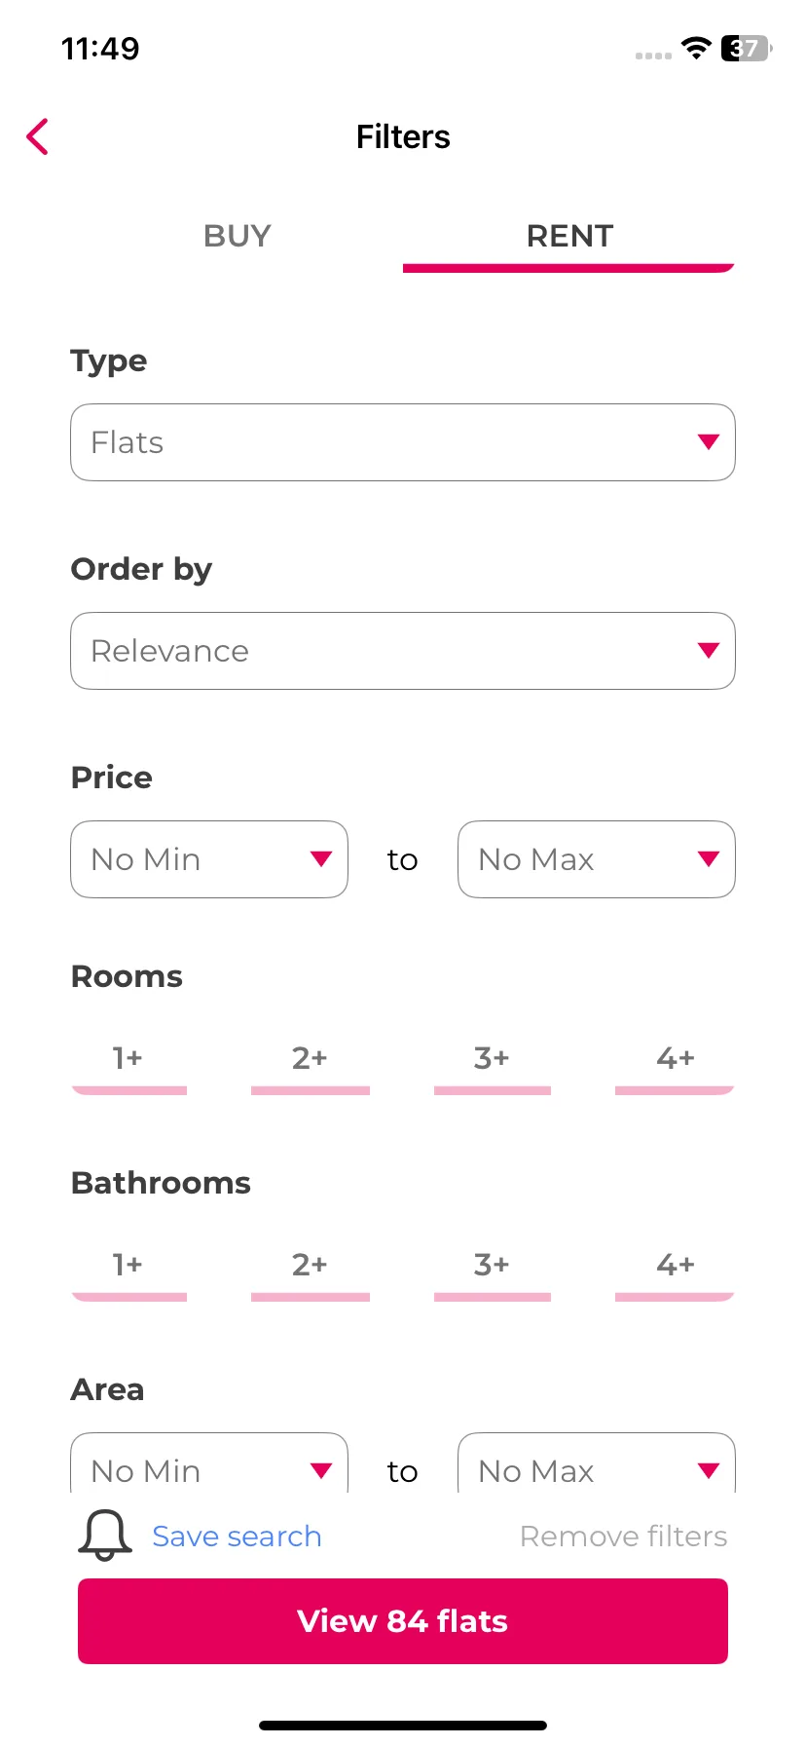The height and width of the screenshot is (1746, 806).
Task: Tap the bell icon beside Save search
Action: point(104,1536)
